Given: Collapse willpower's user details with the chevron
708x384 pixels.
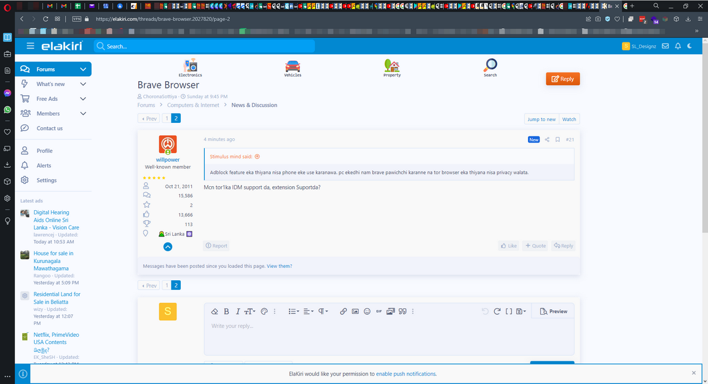Looking at the screenshot, I should click(x=168, y=247).
